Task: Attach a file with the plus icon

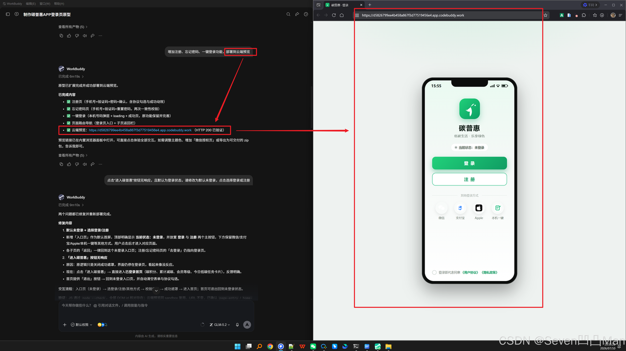Action: point(65,325)
